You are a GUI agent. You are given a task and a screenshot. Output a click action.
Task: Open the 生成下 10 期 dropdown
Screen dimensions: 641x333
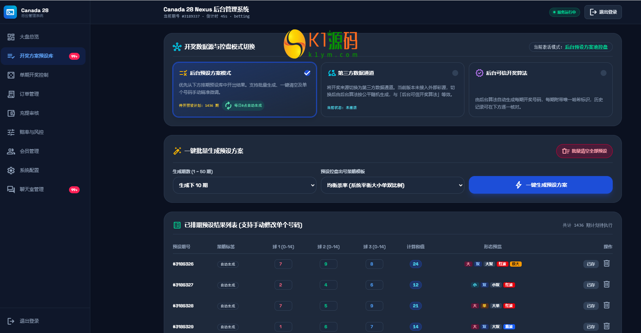244,185
